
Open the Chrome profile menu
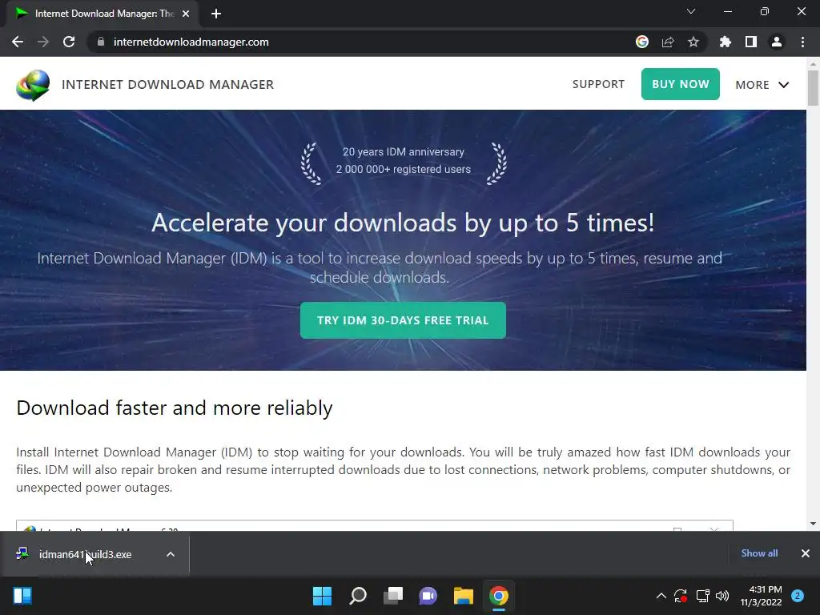pyautogui.click(x=777, y=42)
